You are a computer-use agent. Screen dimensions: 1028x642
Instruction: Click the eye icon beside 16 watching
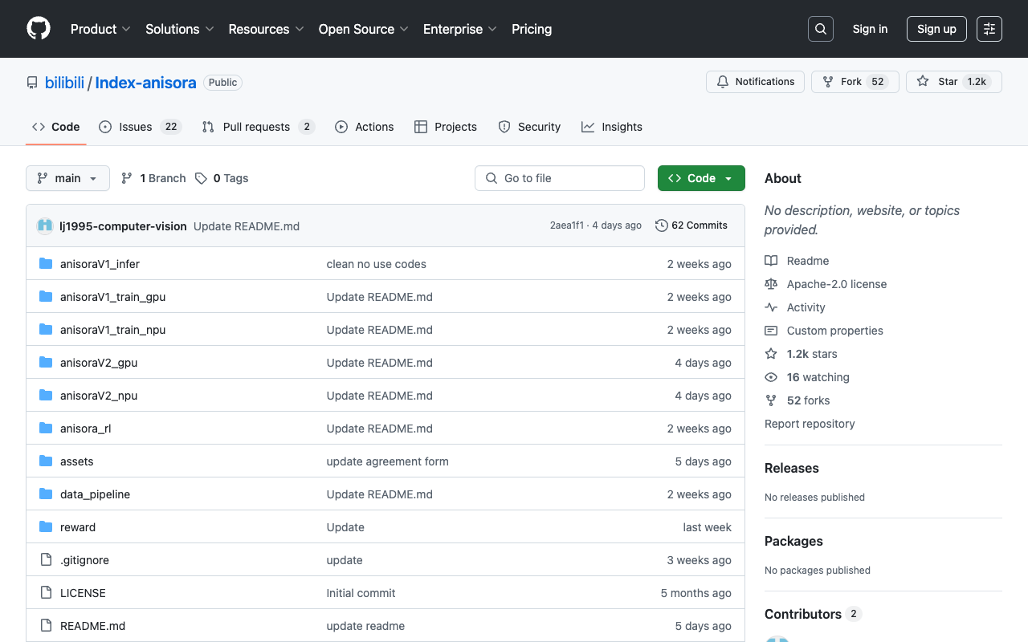point(771,377)
